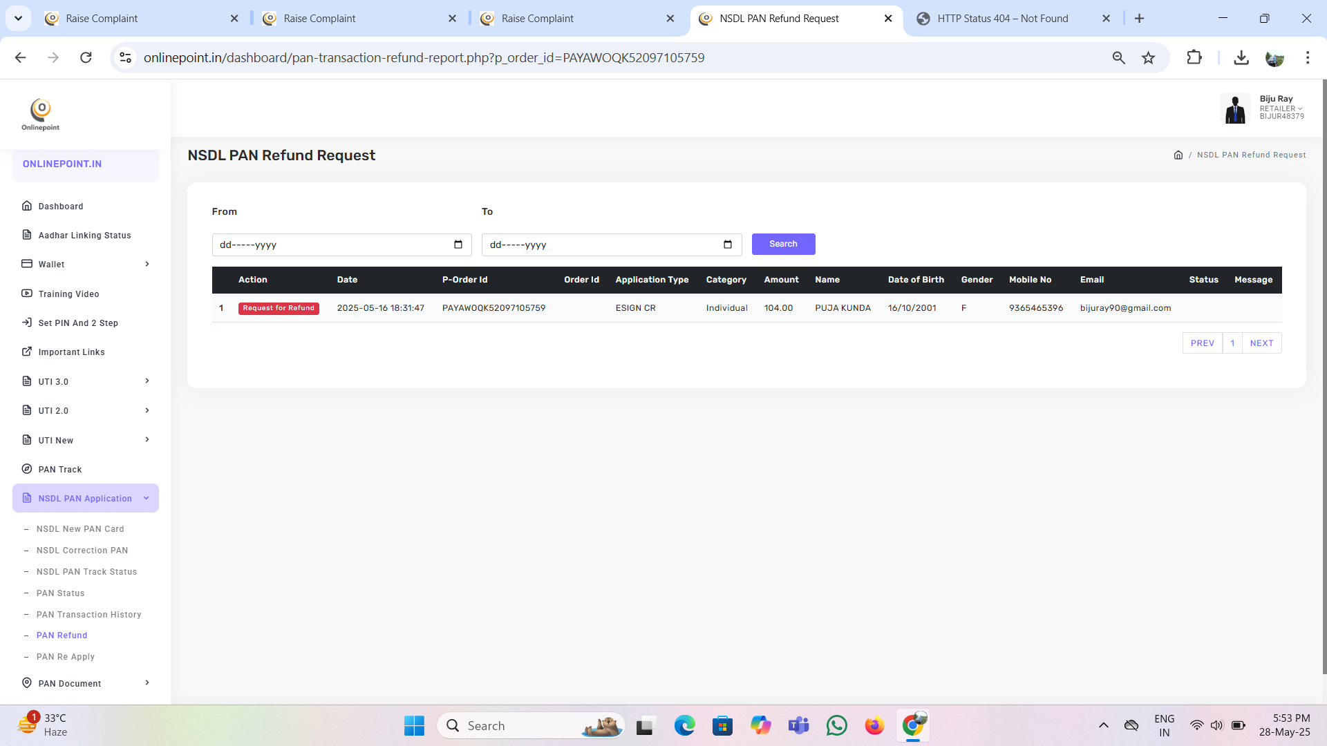Screen dimensions: 1327x746
Task: Go to NEXT page in pagination
Action: click(x=1261, y=343)
